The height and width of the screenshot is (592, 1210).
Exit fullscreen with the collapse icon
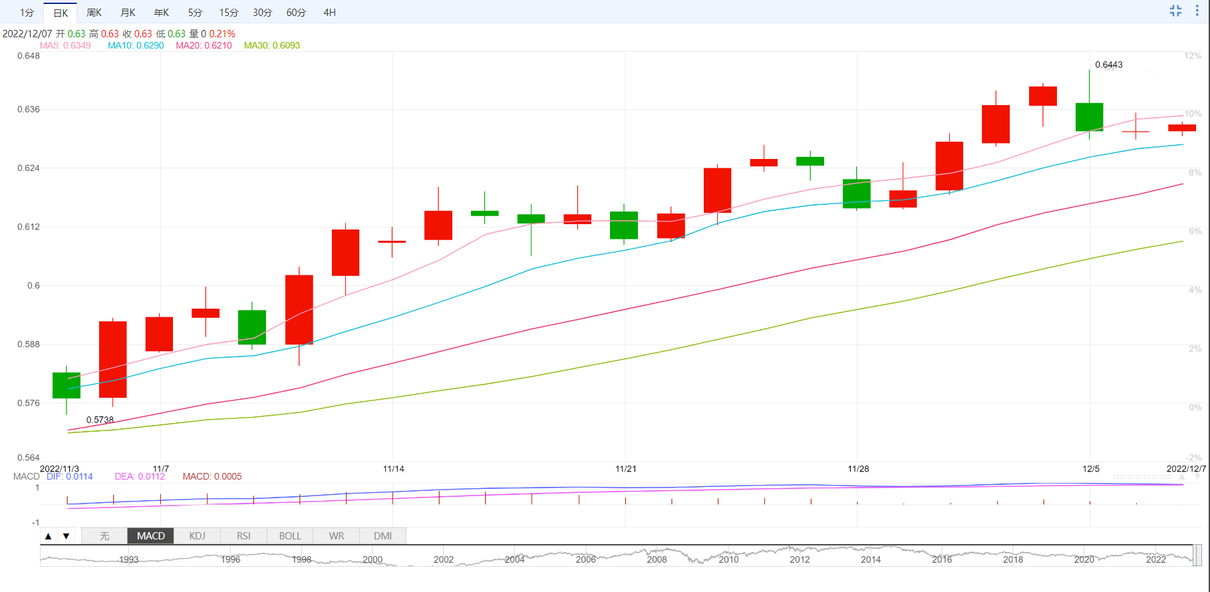point(1175,11)
